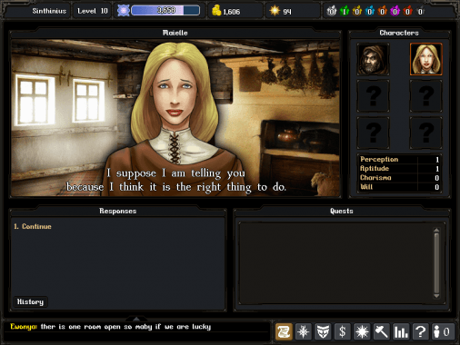Click the Will stat row

tap(399, 187)
